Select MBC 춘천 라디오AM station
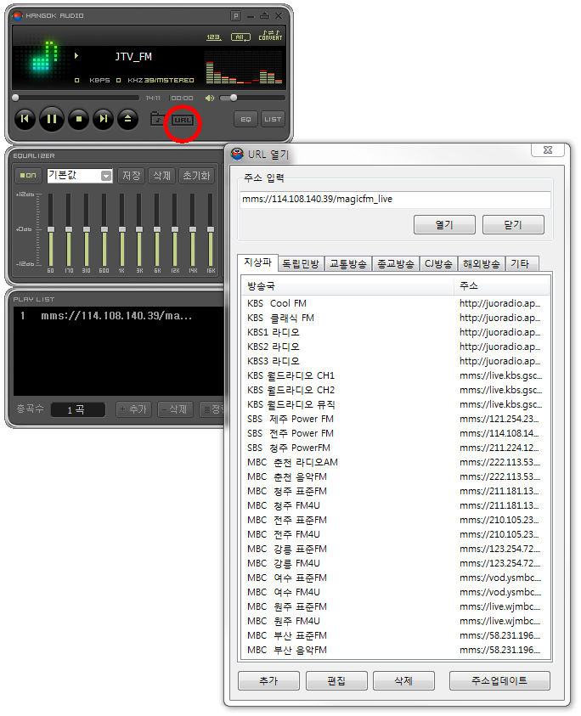 pos(396,463)
